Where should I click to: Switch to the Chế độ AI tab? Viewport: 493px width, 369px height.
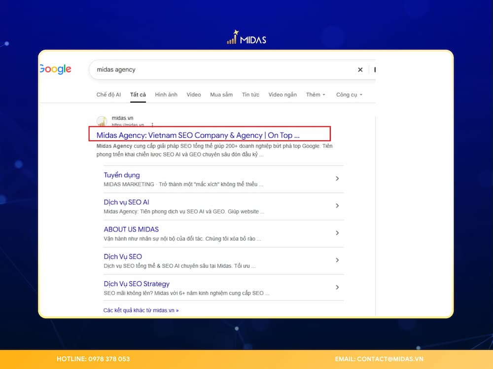coord(108,95)
